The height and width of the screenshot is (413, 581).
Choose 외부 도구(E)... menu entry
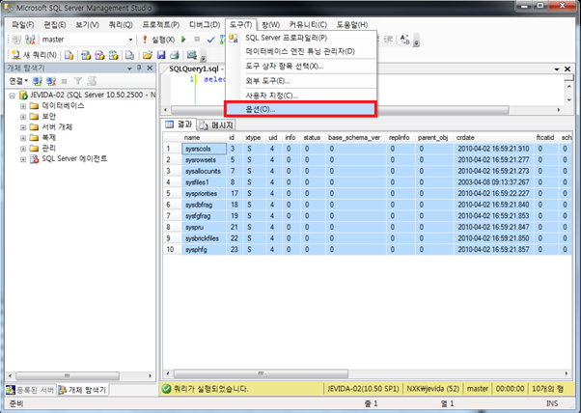click(300, 81)
